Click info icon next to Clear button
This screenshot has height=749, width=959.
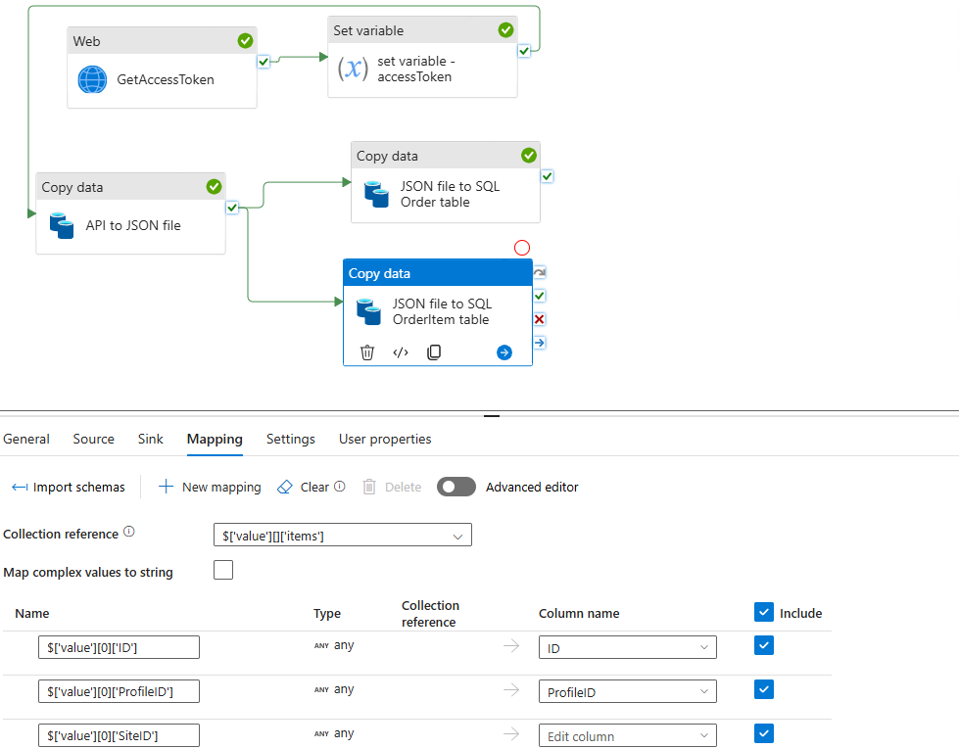340,486
